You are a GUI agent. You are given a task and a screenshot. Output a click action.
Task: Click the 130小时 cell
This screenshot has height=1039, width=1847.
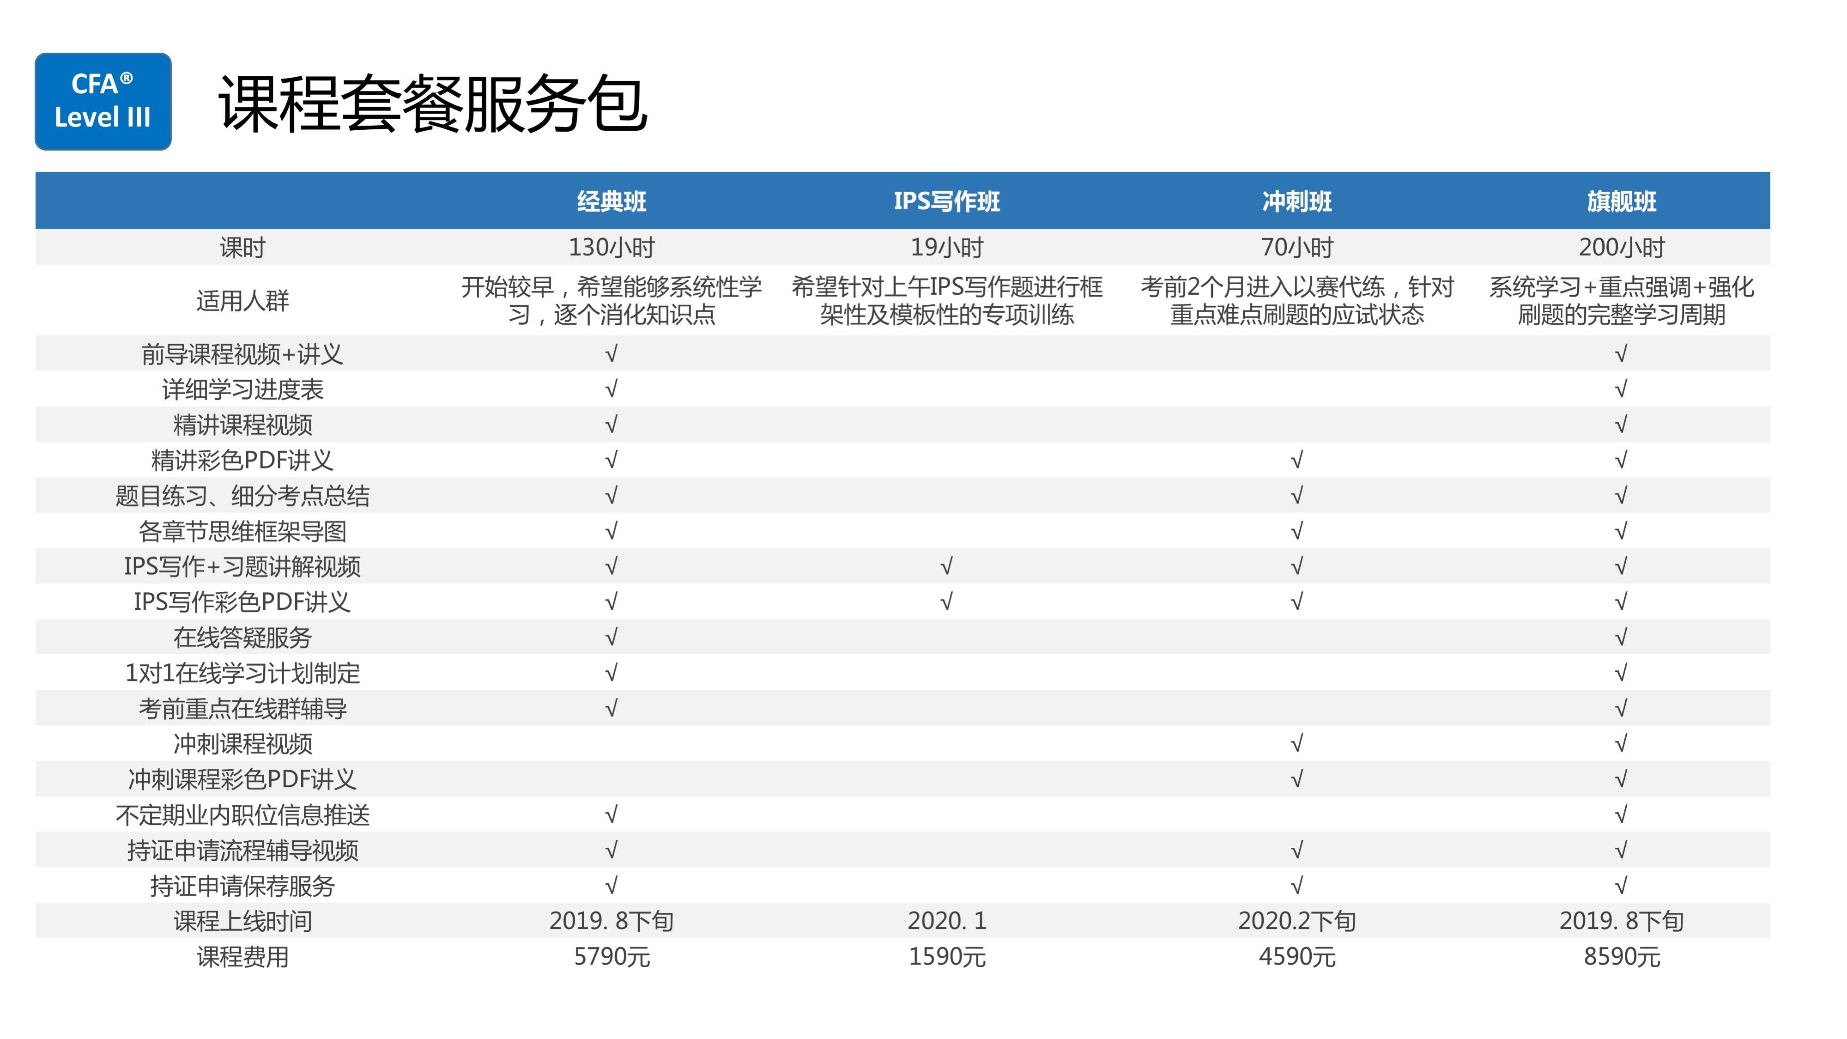tap(612, 247)
